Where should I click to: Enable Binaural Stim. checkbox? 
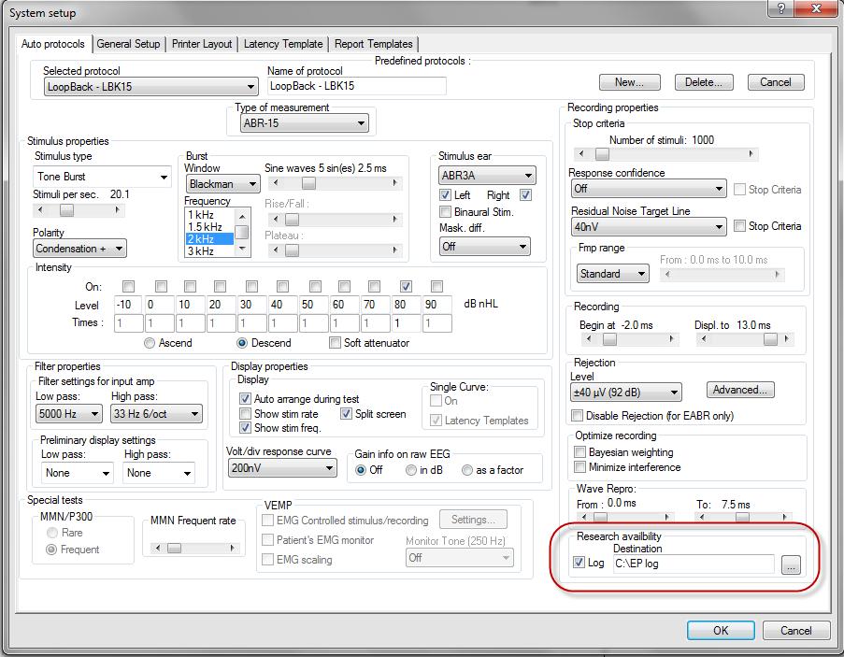[445, 211]
